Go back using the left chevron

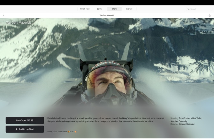pyautogui.click(x=4, y=15)
